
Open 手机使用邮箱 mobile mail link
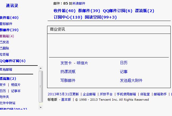[126, 94]
